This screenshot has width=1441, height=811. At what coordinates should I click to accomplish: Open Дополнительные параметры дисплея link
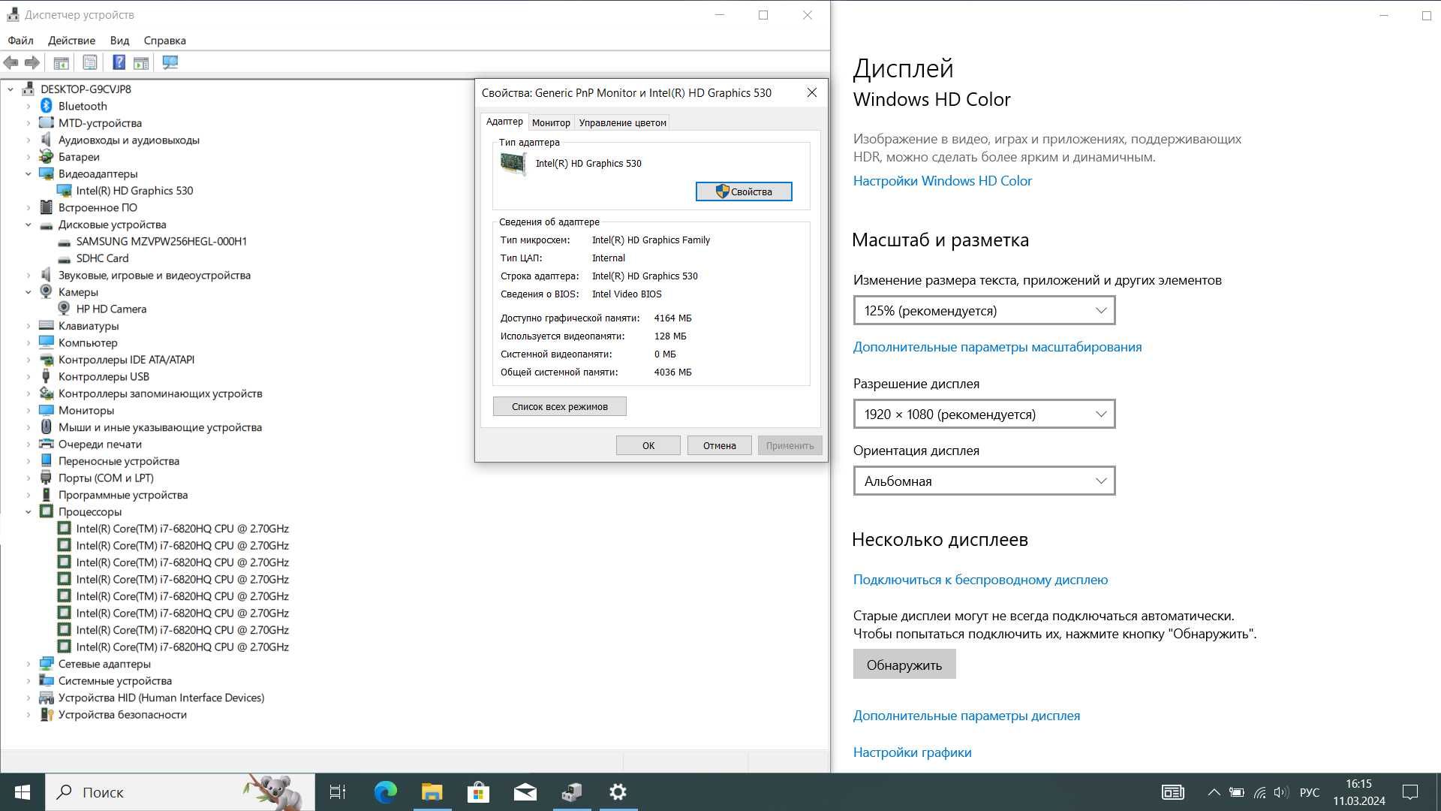click(x=967, y=716)
